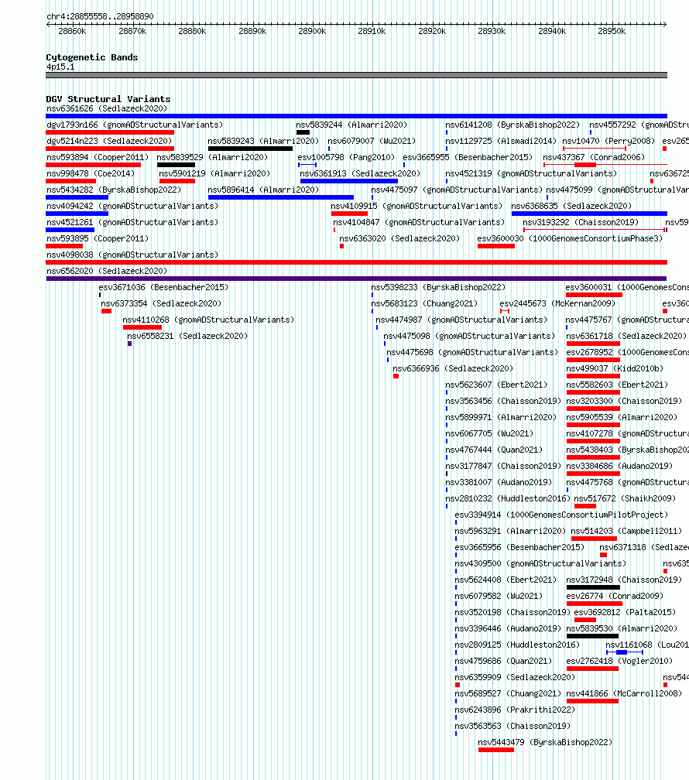Click the black bar under nsv3172948
The height and width of the screenshot is (780, 689).
click(593, 587)
